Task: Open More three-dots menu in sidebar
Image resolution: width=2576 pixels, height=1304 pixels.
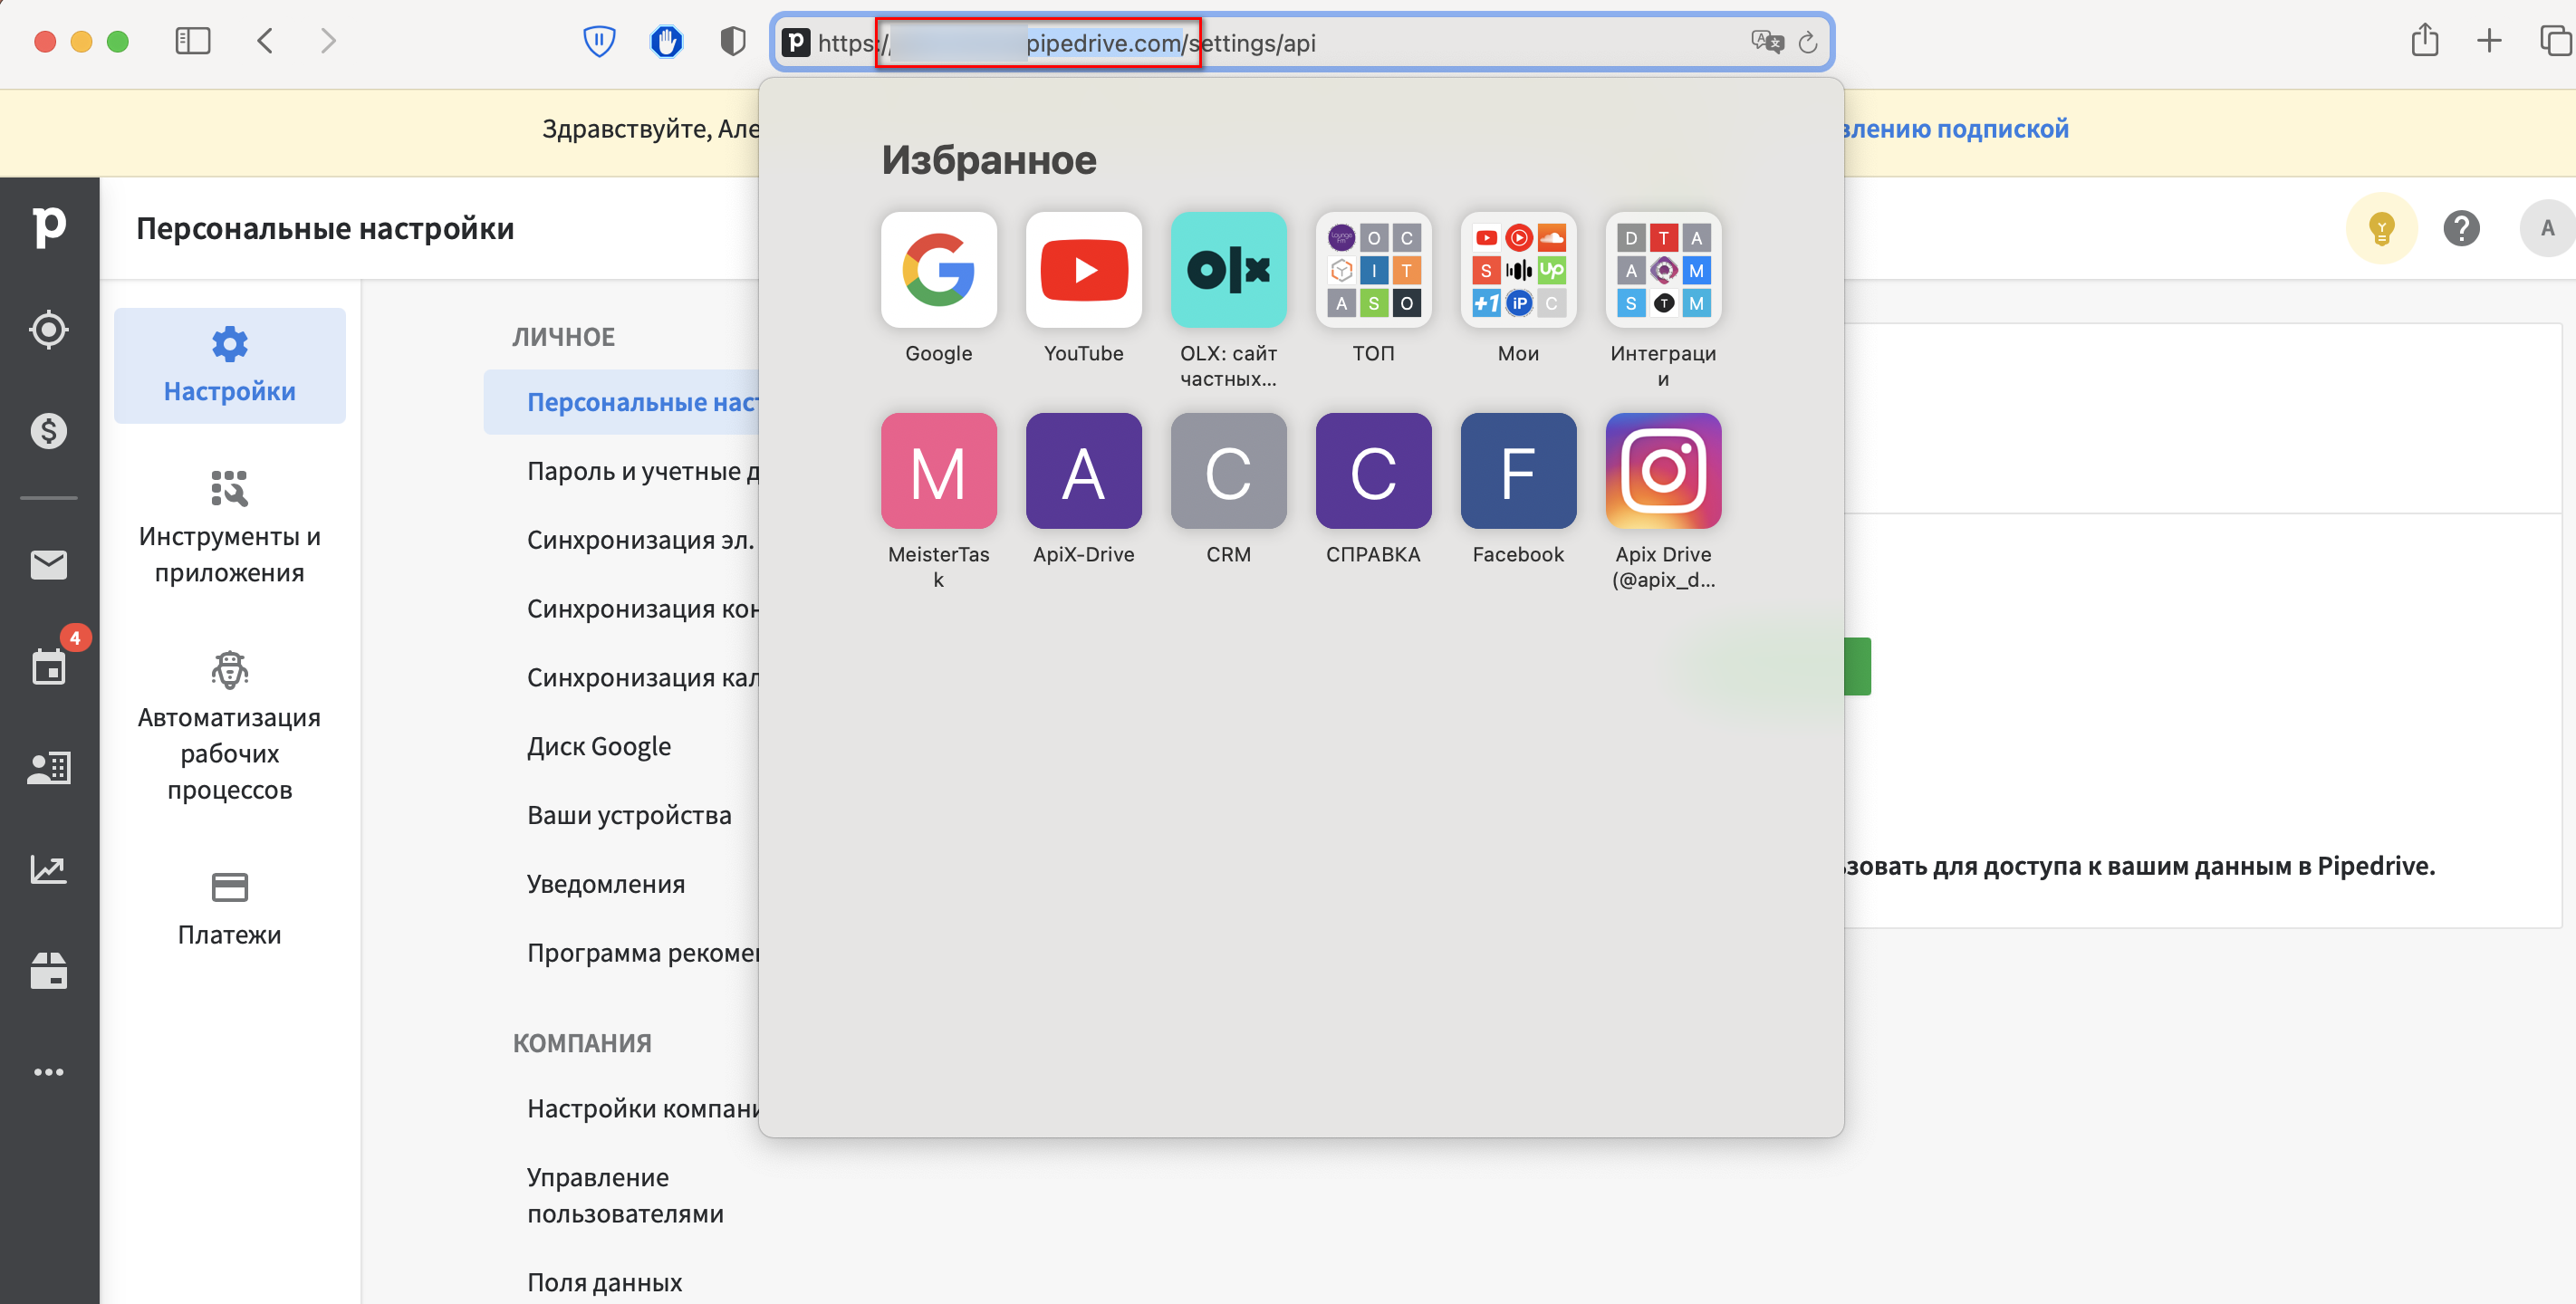Action: [49, 1072]
